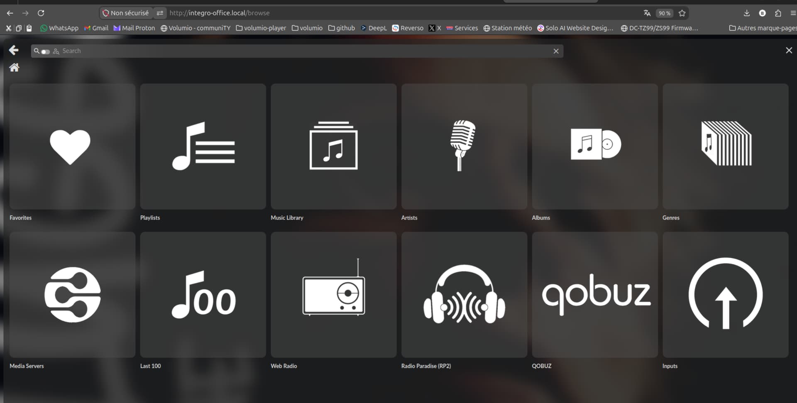Screen dimensions: 797x403
Task: Open the Gmail bookmark
Action: 96,28
